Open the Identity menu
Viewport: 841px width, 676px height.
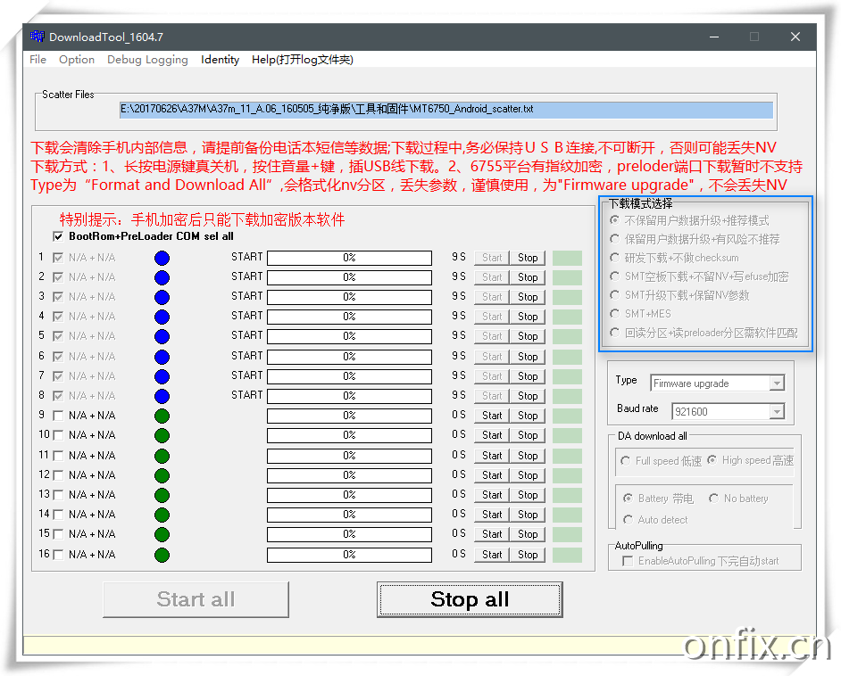tap(220, 60)
